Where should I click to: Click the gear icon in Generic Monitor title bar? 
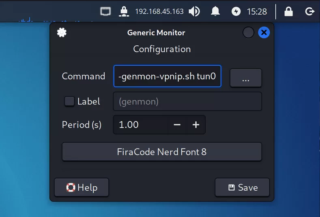tap(62, 33)
